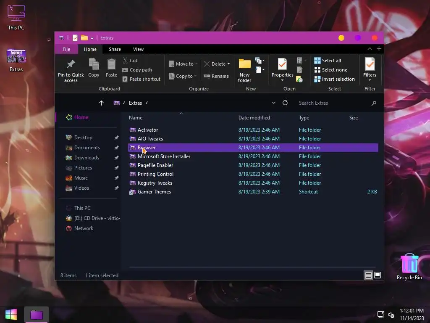Click the plus icon beside ribbon chevron
The width and height of the screenshot is (430, 323).
pyautogui.click(x=379, y=49)
